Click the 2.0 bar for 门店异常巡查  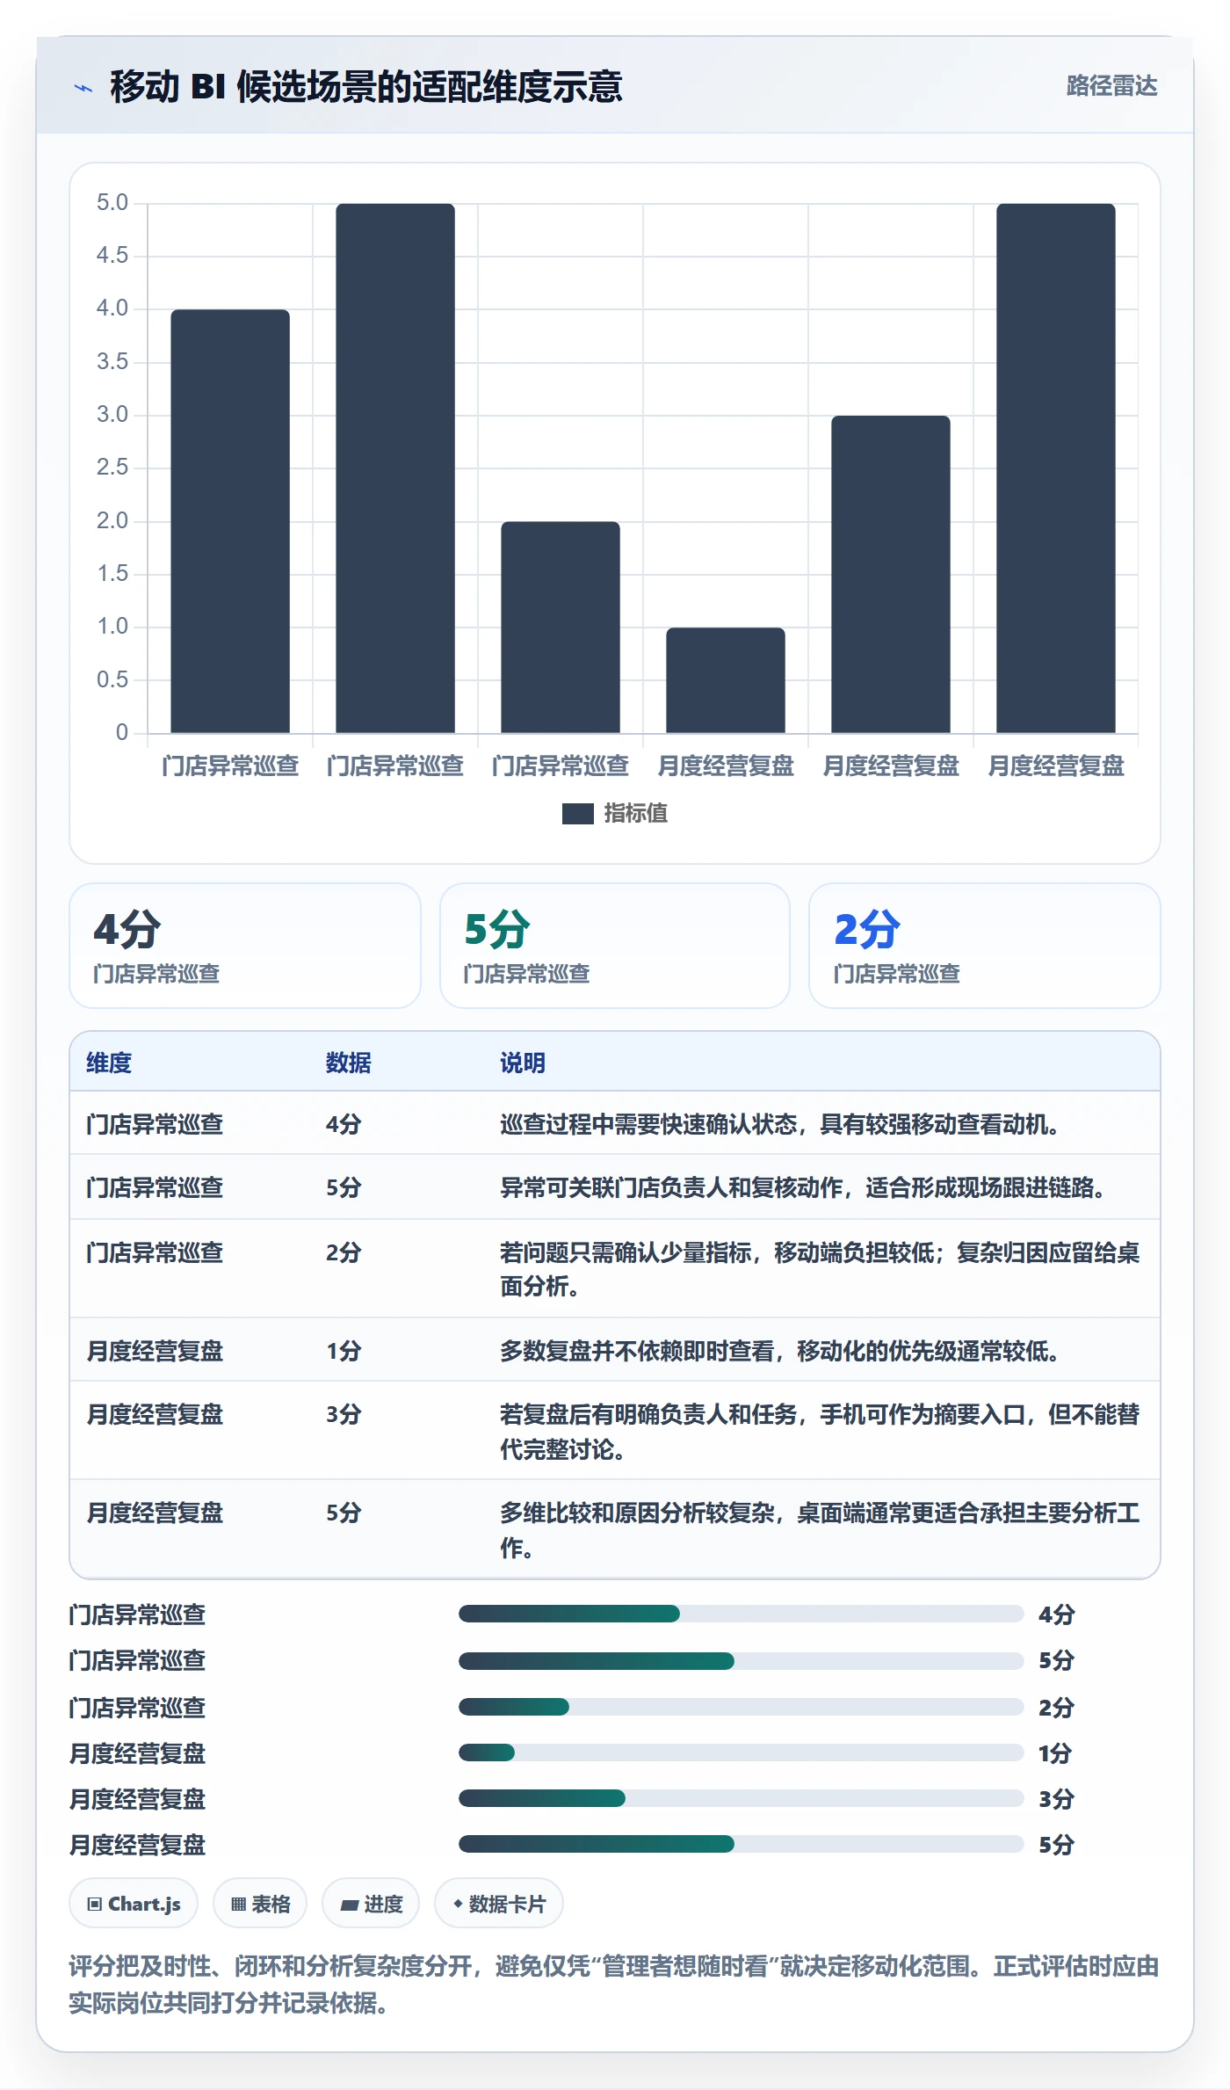click(x=561, y=628)
